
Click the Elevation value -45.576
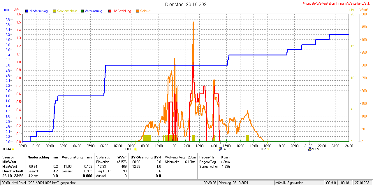tap(121, 162)
